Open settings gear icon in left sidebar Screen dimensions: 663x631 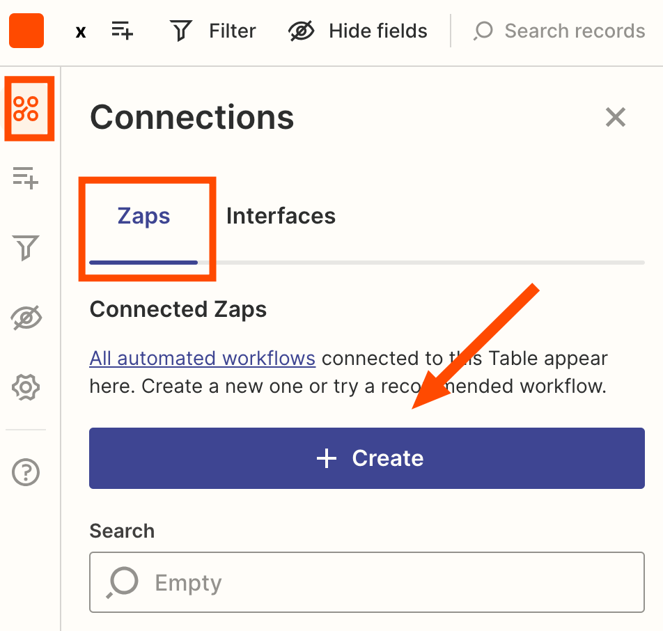[26, 387]
